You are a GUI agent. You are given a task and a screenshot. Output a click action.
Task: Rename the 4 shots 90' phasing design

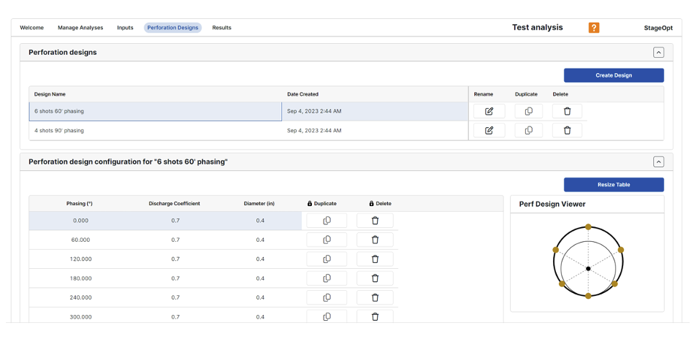489,130
